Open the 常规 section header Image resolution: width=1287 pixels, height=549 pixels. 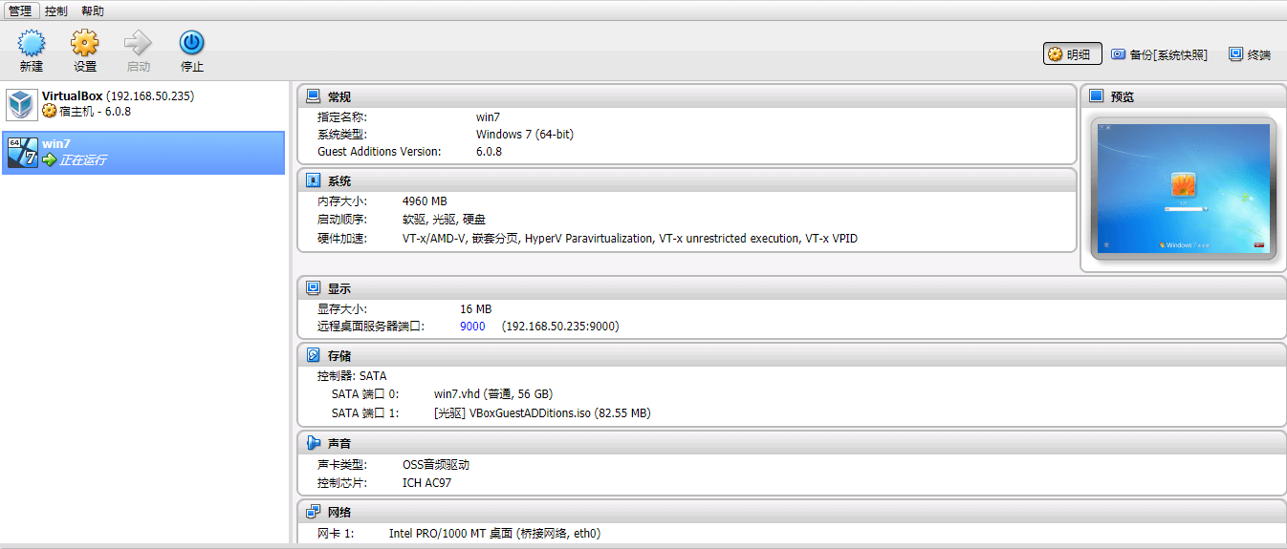[x=687, y=96]
